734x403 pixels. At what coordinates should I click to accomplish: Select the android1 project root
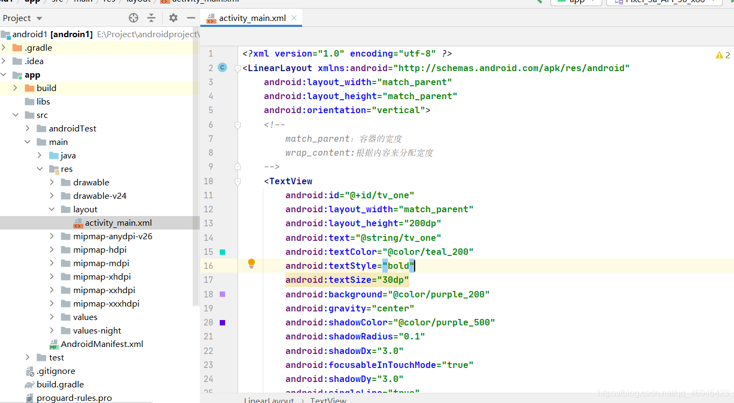100,34
